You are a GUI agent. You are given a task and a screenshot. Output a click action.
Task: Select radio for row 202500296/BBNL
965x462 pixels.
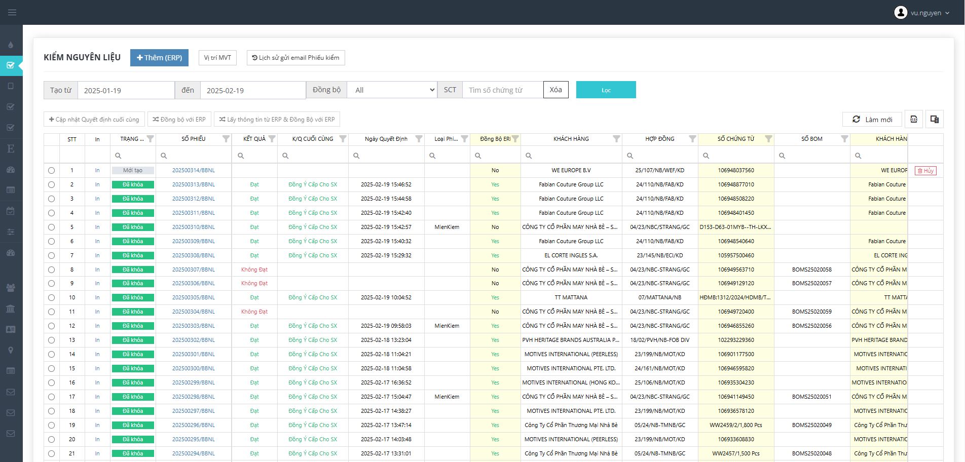(52, 426)
